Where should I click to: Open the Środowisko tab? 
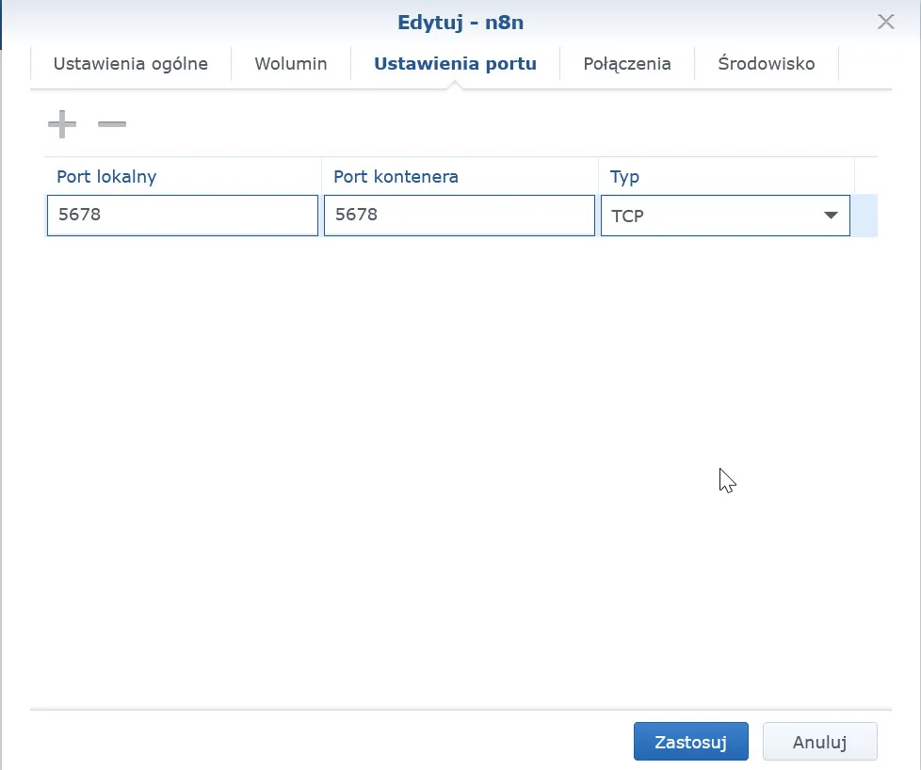[766, 64]
